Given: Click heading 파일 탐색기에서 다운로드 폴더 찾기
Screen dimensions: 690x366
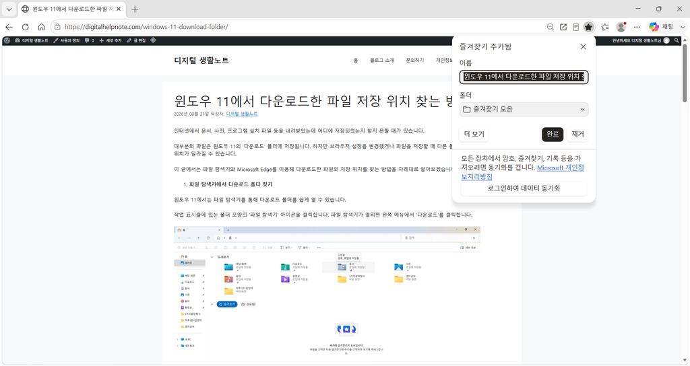Looking at the screenshot, I should (230, 184).
